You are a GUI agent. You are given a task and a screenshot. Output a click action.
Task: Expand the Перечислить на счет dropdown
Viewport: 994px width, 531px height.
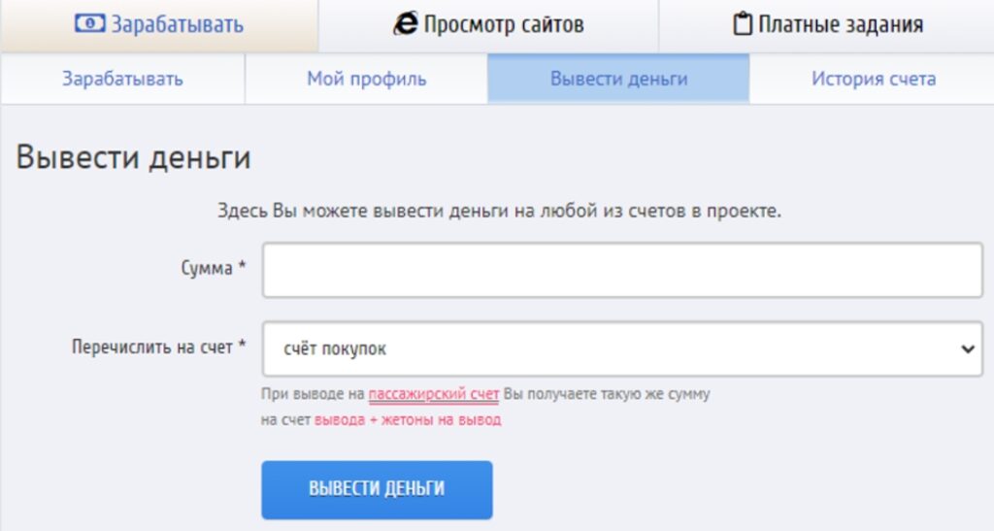(622, 348)
